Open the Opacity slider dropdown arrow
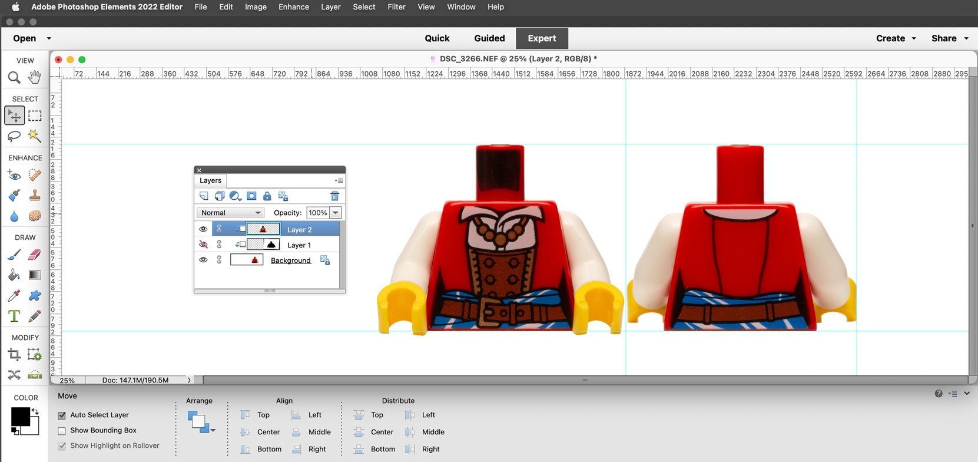The height and width of the screenshot is (462, 978). tap(336, 213)
